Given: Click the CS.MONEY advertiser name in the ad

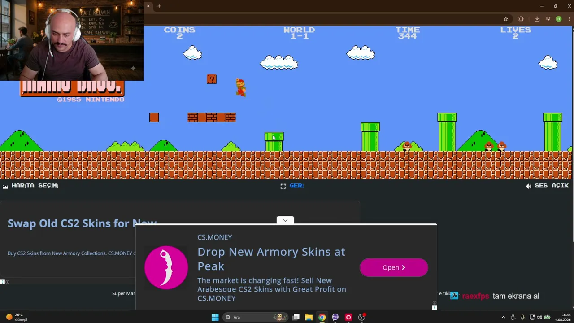Looking at the screenshot, I should [x=215, y=237].
